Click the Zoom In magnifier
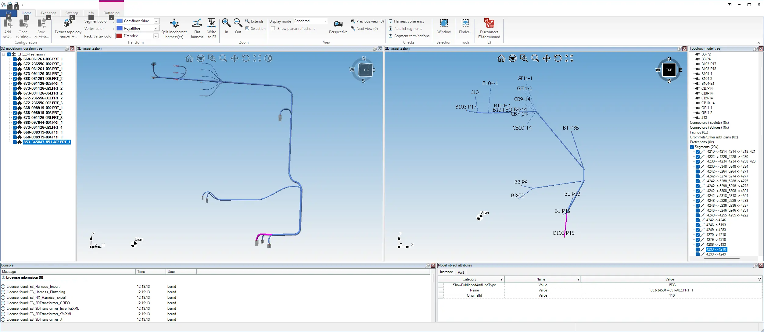This screenshot has height=332, width=764. 226,23
